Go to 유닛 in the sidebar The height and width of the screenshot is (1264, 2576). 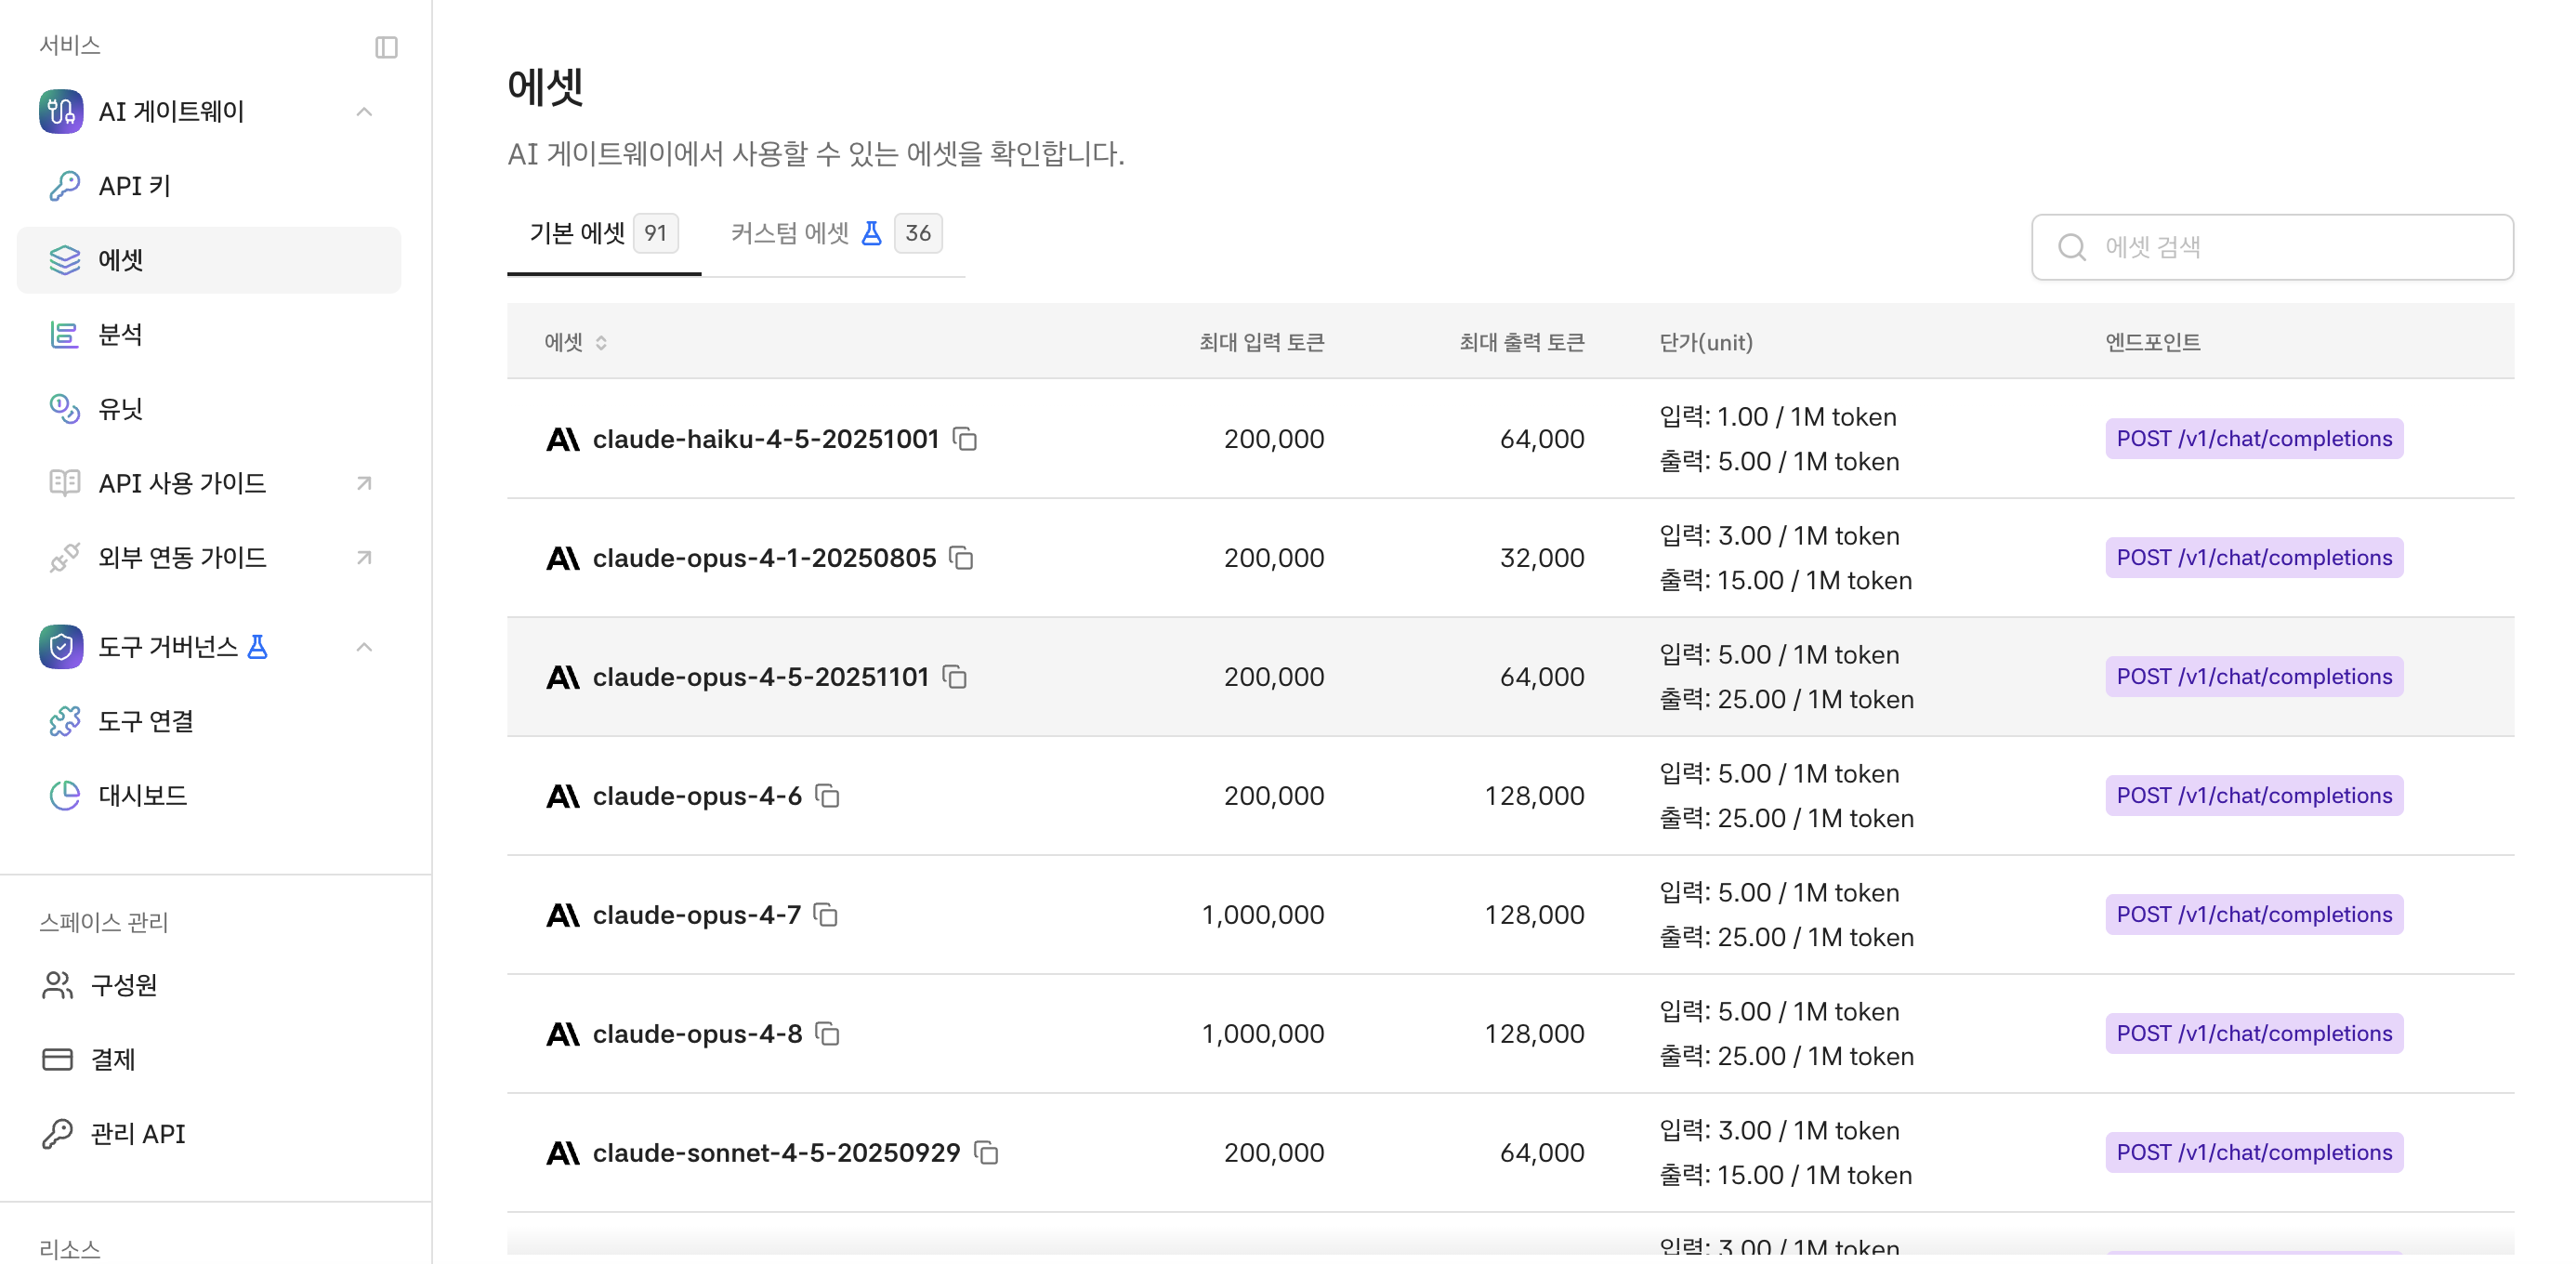tap(209, 409)
